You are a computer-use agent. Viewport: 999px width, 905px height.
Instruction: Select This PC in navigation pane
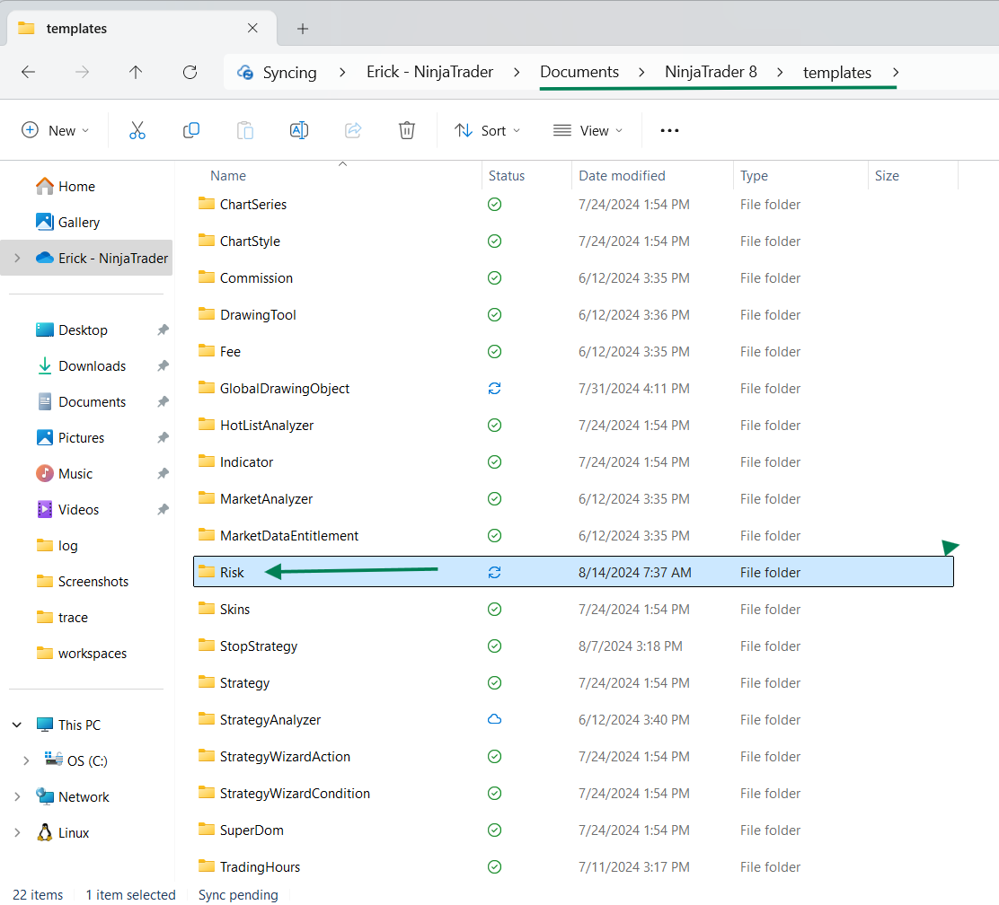pyautogui.click(x=69, y=725)
